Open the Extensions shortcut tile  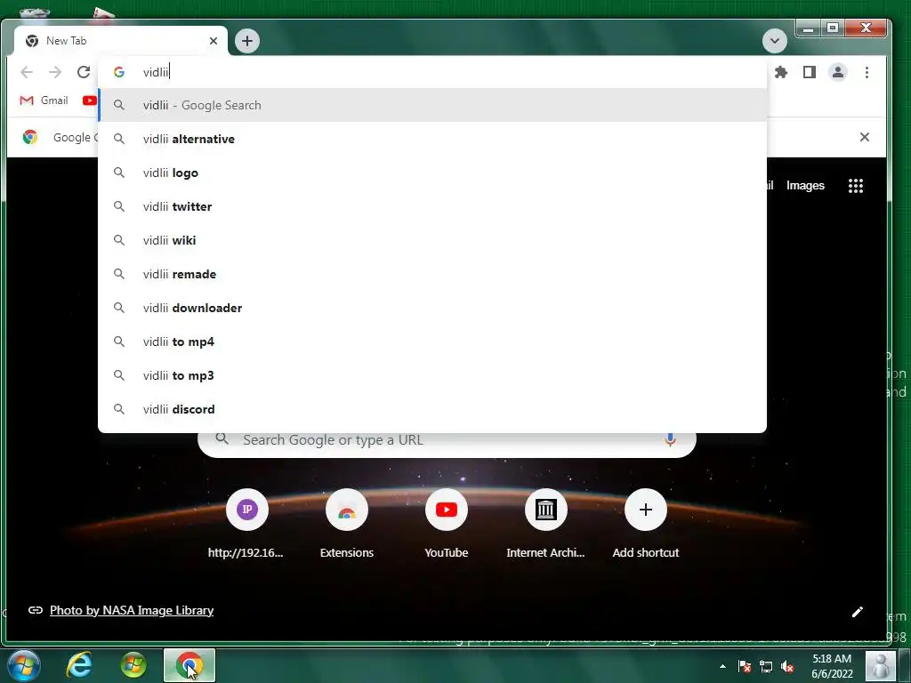pyautogui.click(x=347, y=524)
